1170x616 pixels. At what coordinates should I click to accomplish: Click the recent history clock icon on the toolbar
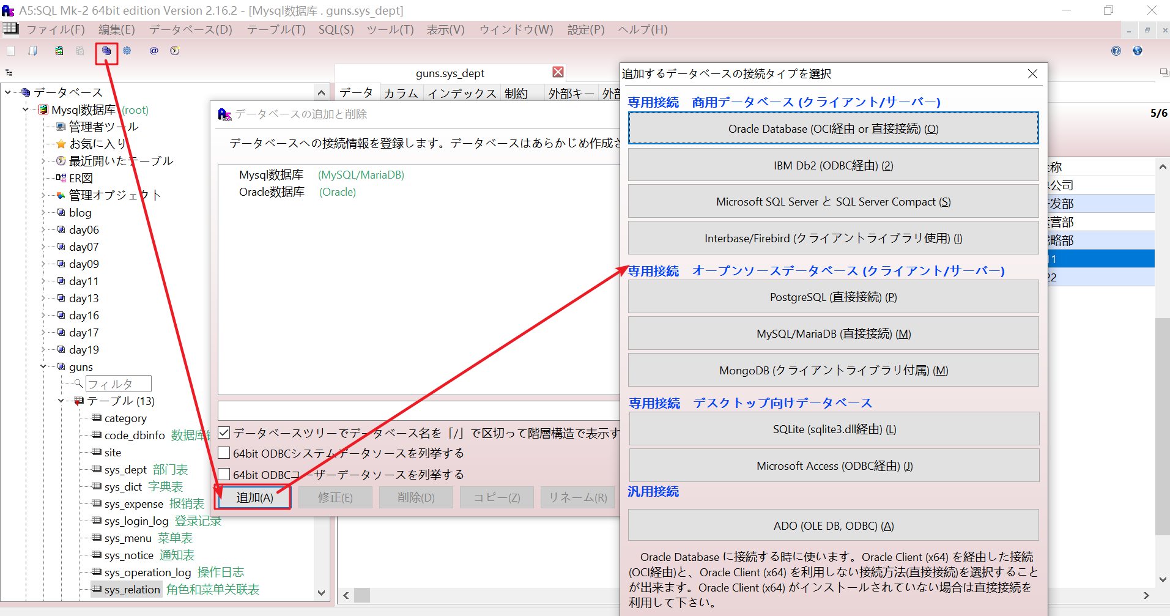[x=174, y=51]
